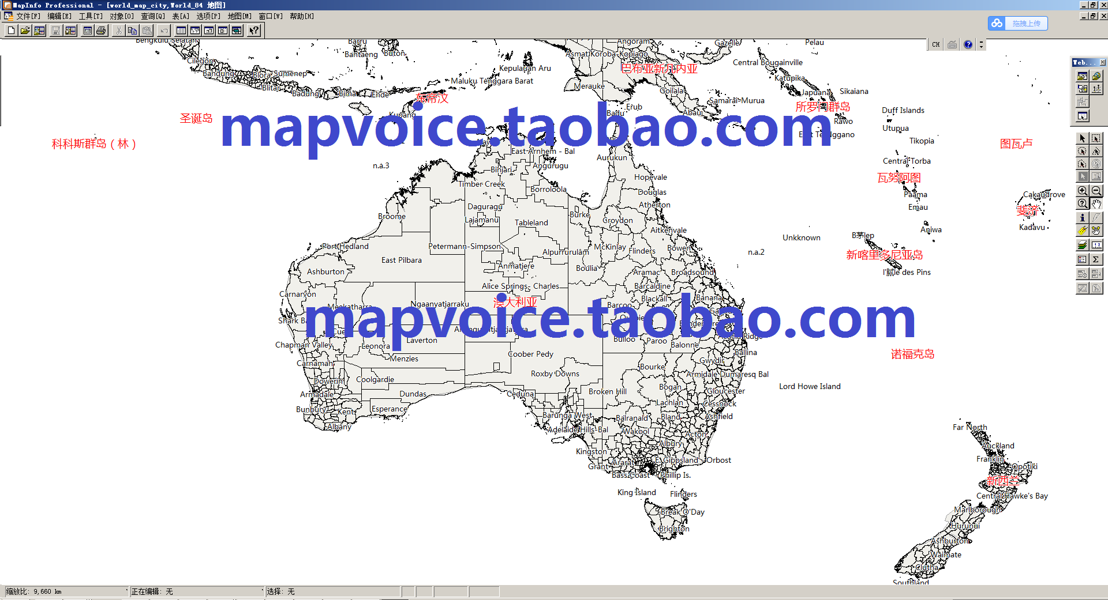Select the Ruler distance tool

(x=1096, y=246)
